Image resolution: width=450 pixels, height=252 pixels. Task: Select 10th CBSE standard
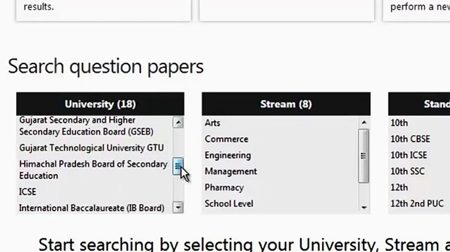[410, 139]
